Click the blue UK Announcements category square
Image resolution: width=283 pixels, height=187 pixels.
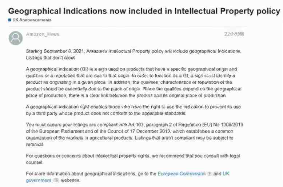[x=9, y=20]
